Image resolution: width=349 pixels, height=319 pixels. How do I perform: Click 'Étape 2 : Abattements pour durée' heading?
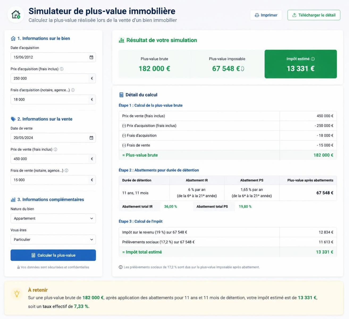(159, 170)
